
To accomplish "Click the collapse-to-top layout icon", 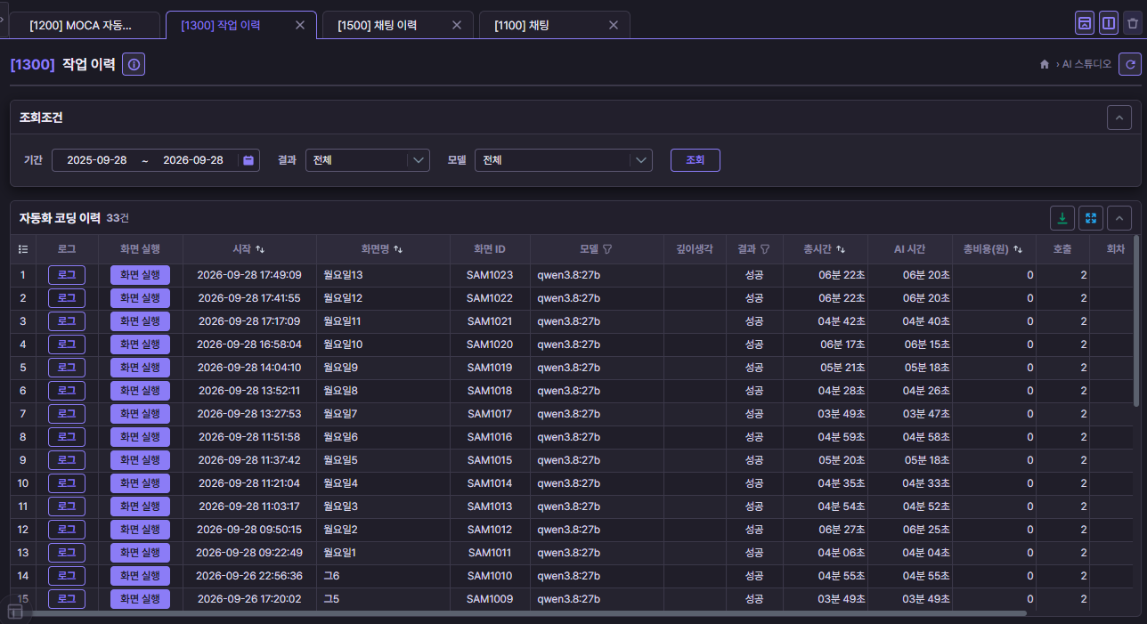I will click(x=1085, y=23).
